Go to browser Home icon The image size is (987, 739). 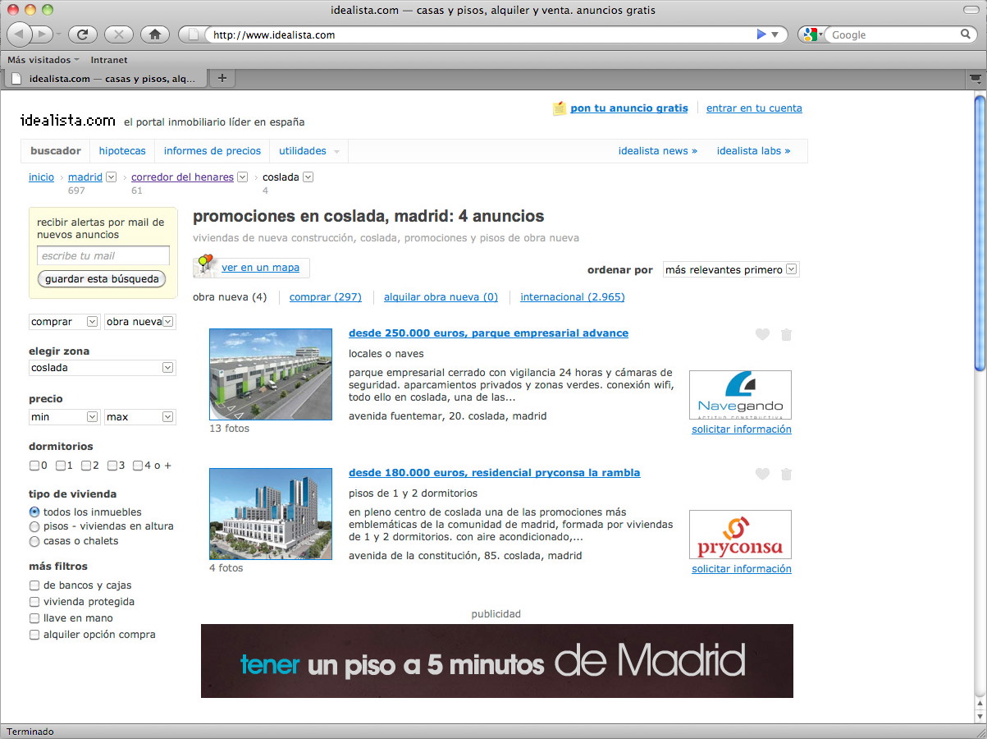click(155, 34)
